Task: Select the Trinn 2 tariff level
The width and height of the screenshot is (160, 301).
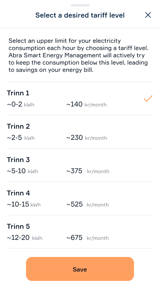Action: (x=80, y=132)
